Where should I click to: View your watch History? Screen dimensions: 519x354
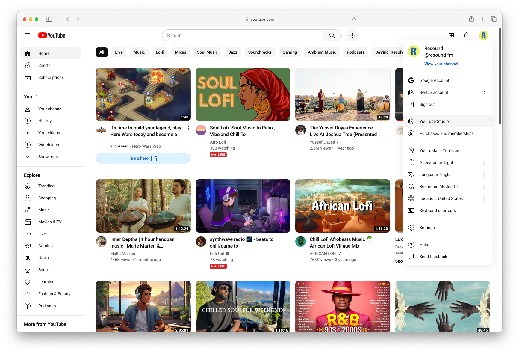point(45,120)
